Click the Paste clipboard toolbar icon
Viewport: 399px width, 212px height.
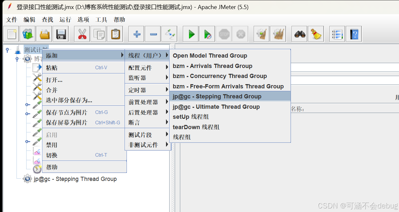pos(116,34)
